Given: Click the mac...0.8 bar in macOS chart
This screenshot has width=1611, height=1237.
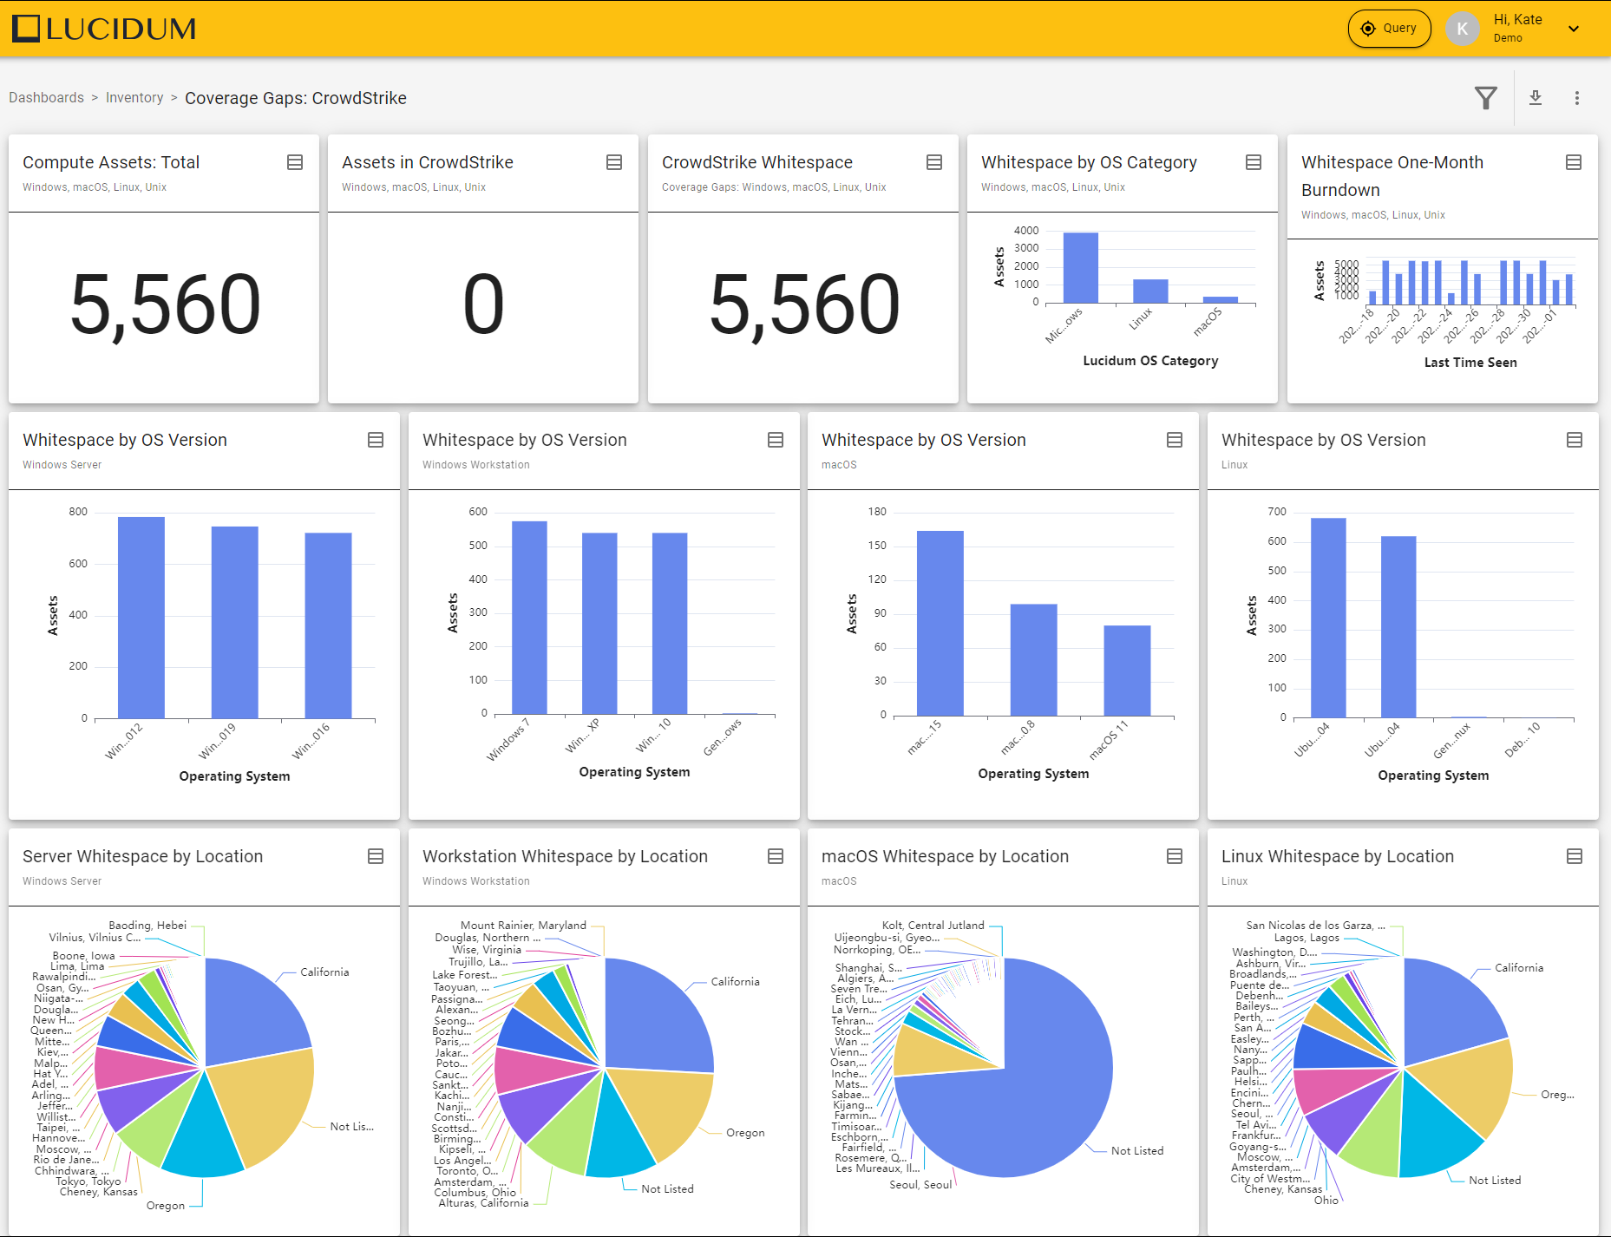Looking at the screenshot, I should click(x=1034, y=659).
